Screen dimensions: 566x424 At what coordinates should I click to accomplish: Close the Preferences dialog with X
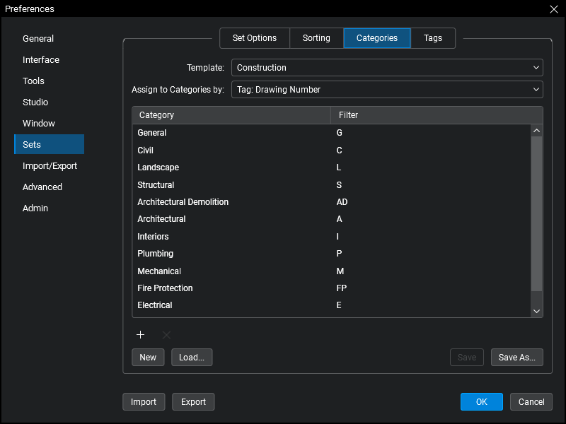point(553,9)
